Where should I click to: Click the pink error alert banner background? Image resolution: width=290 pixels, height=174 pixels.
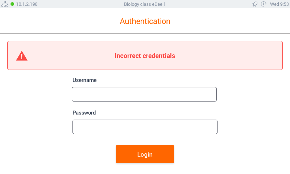coord(222,55)
